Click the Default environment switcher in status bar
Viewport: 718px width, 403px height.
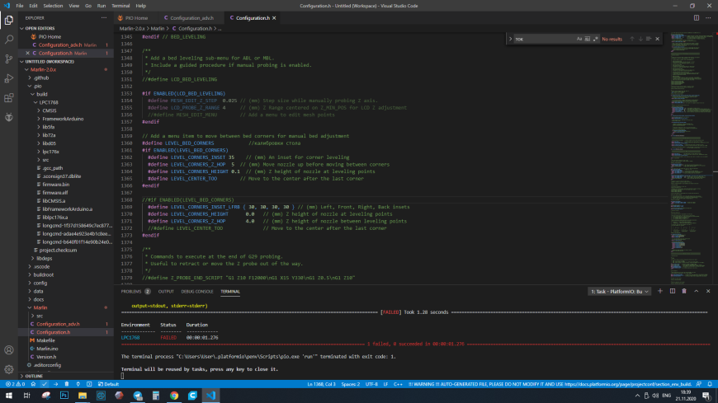click(x=108, y=384)
